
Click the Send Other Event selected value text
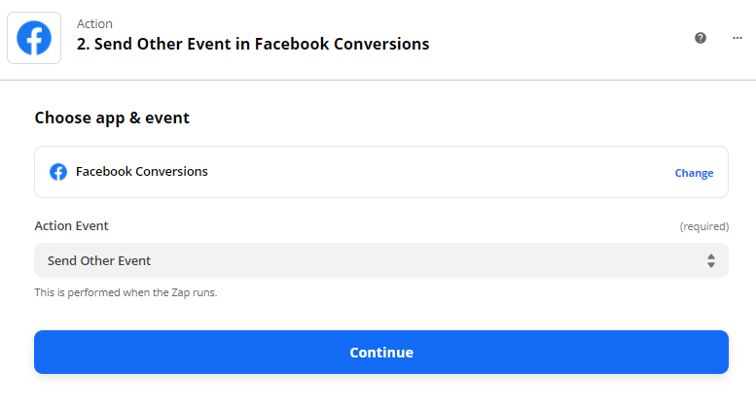(x=99, y=260)
